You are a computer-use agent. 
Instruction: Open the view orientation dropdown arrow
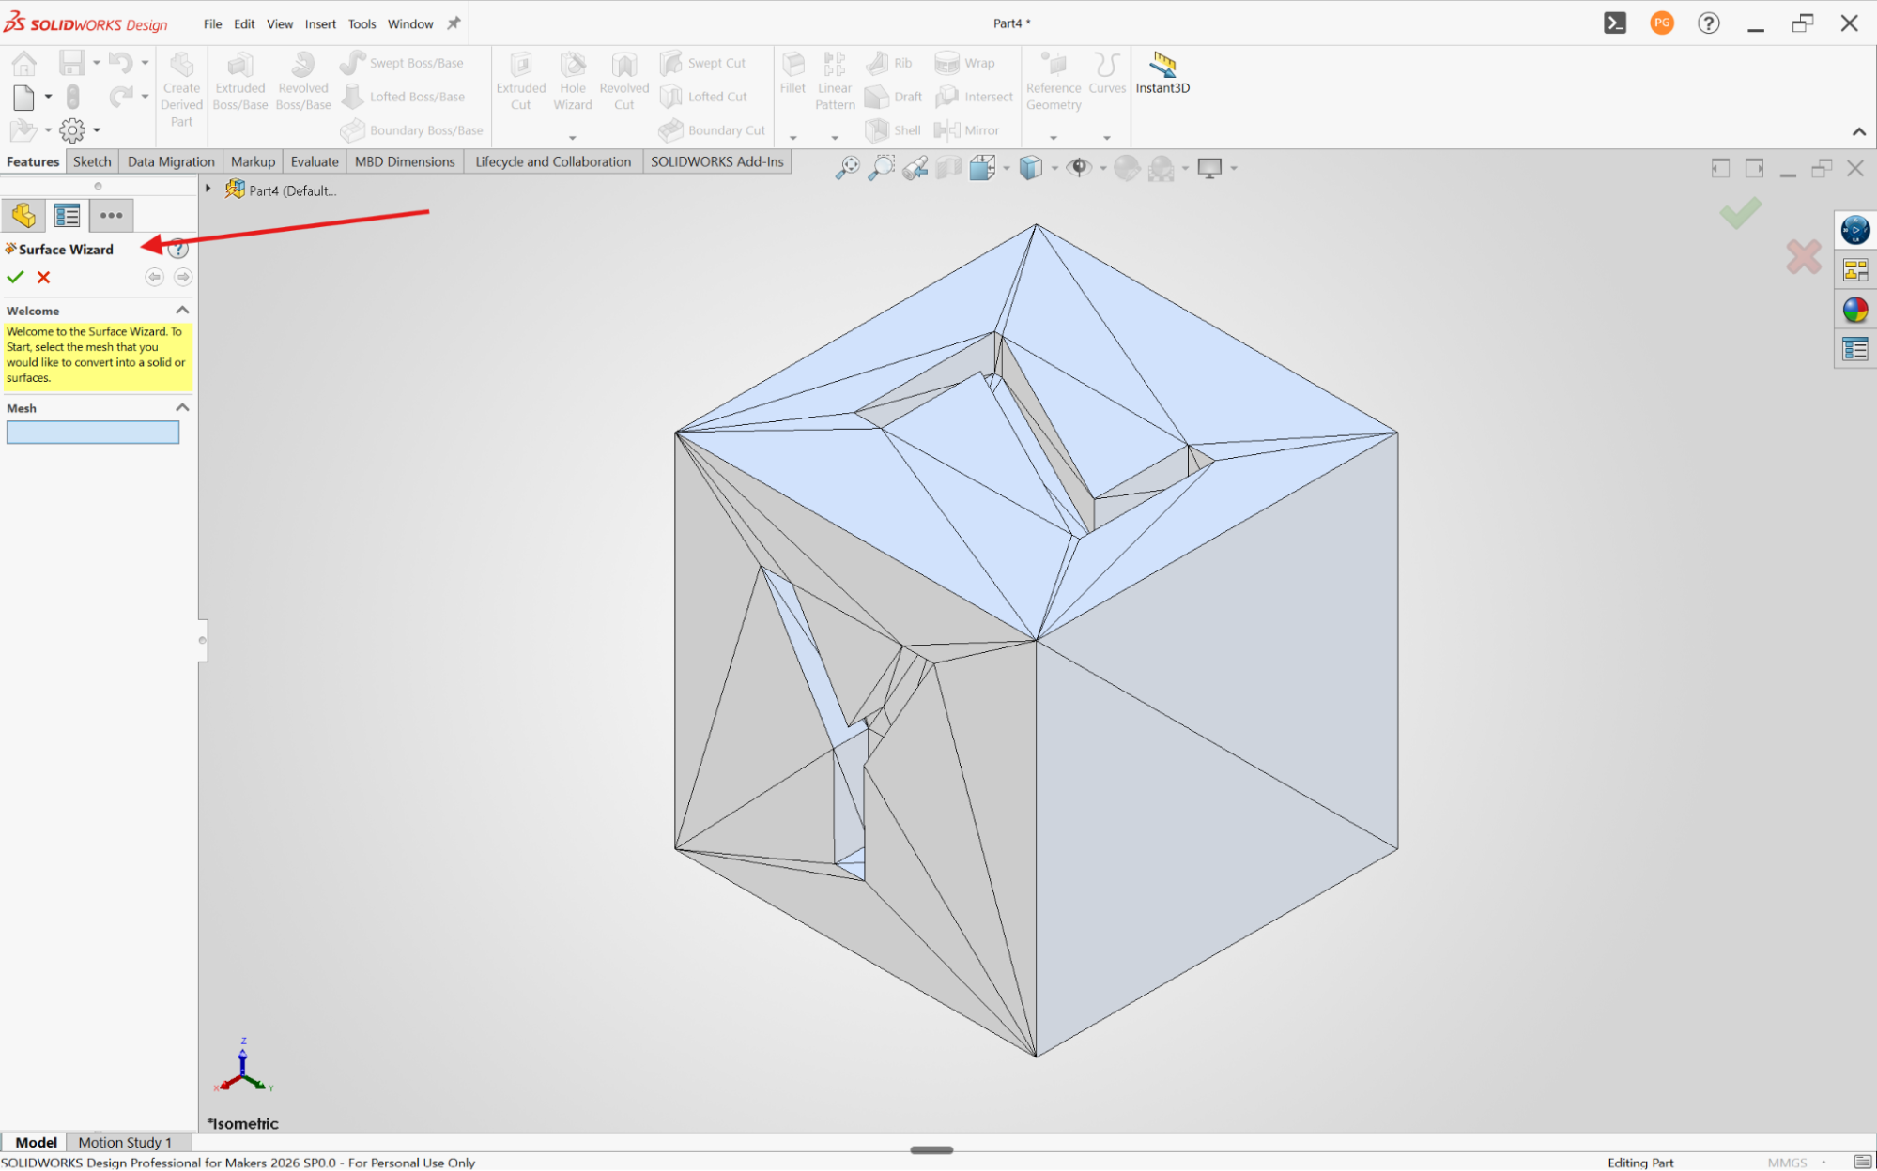point(1007,169)
